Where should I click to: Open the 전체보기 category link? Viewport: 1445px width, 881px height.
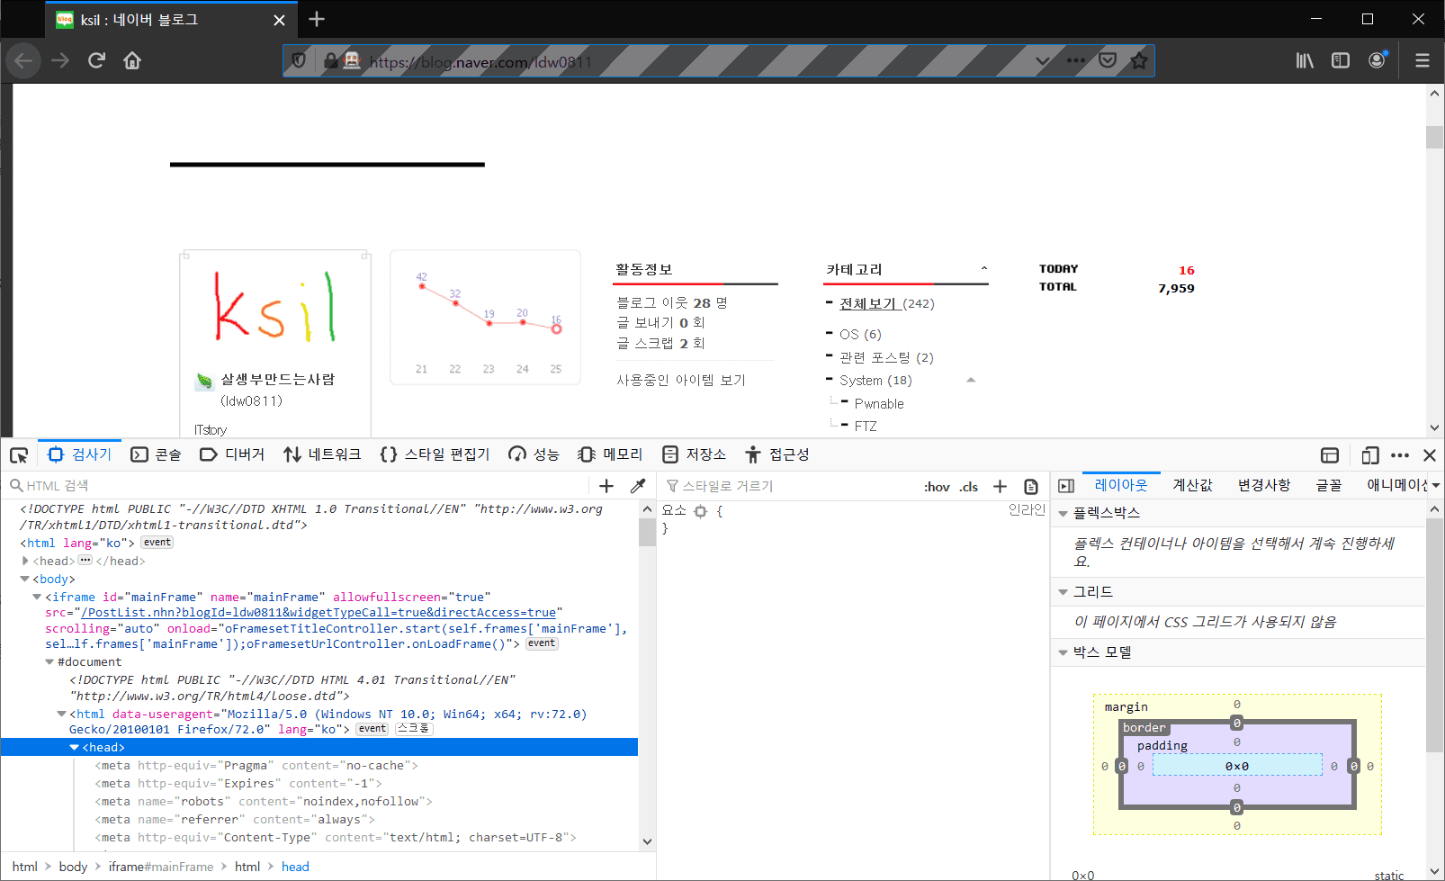pyautogui.click(x=867, y=304)
